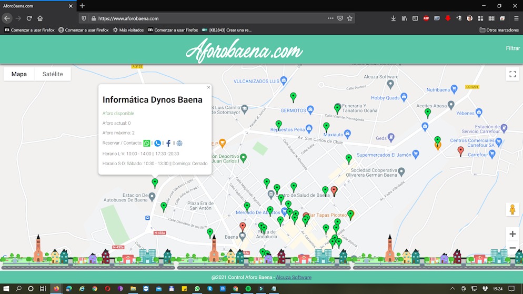Click the red marker near Carrefour
The width and height of the screenshot is (523, 294).
click(460, 151)
